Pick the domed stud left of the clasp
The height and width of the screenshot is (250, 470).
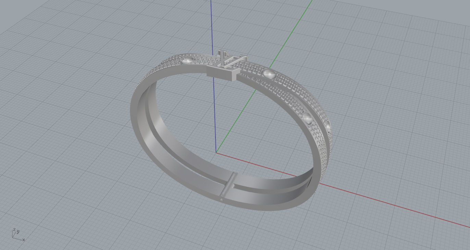tap(188, 61)
